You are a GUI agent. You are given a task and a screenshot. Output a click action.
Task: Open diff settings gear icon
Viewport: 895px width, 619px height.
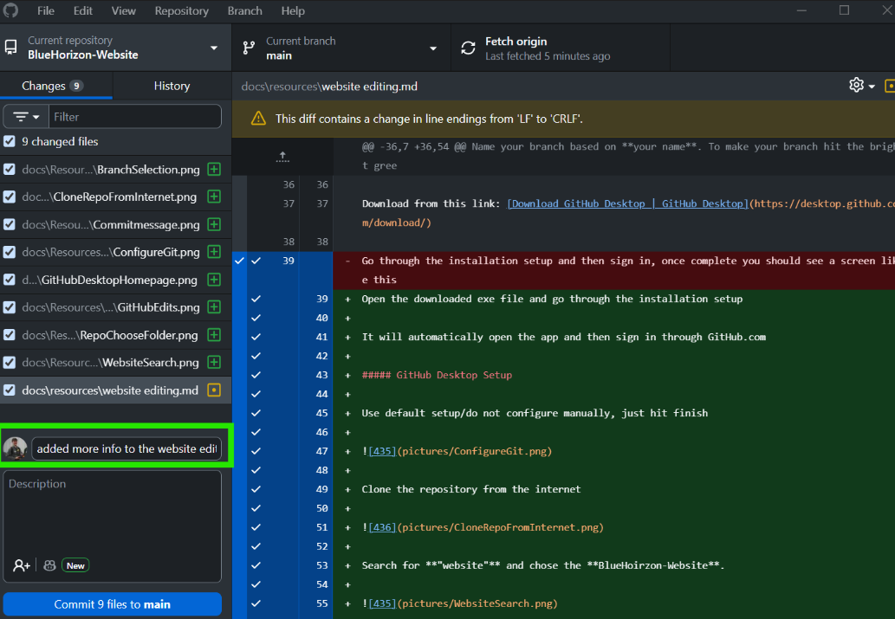[856, 86]
